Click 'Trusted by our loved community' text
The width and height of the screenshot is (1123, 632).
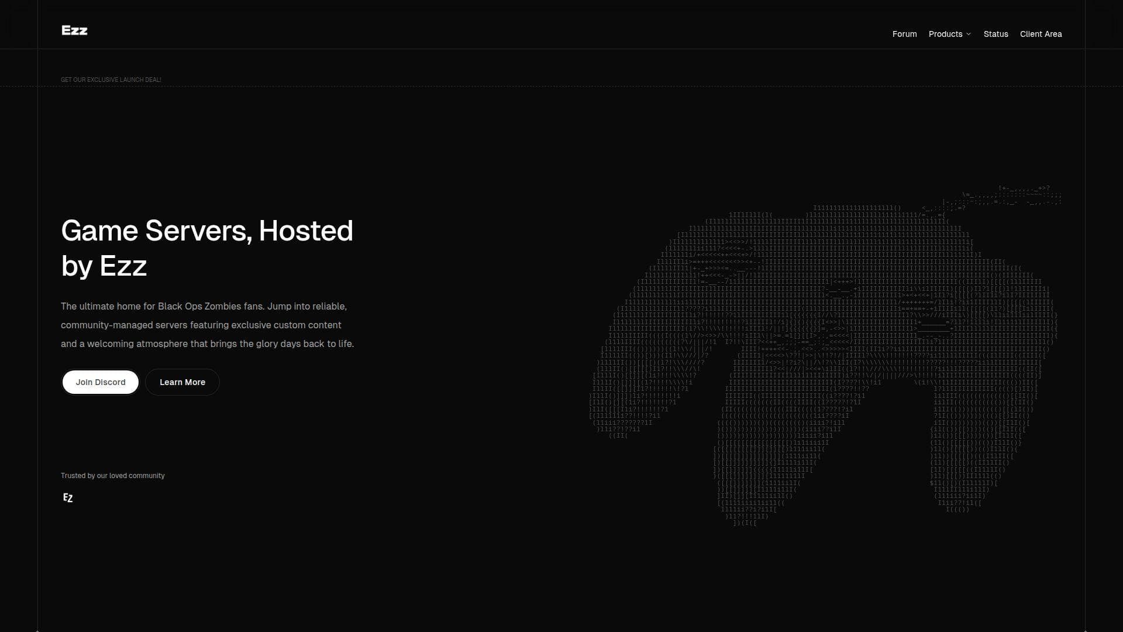[x=112, y=476]
